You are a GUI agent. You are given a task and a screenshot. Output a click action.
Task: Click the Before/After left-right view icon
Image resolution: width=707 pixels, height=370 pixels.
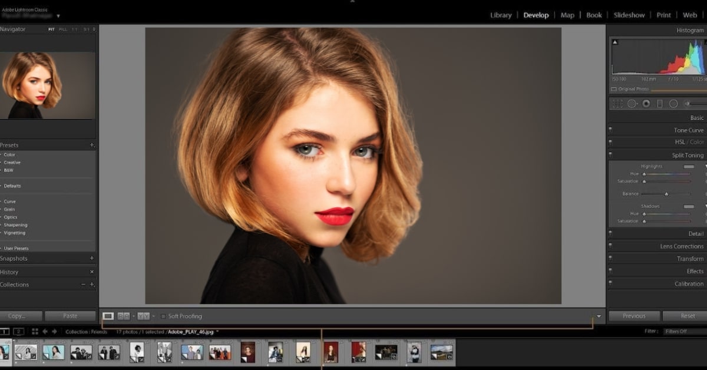click(123, 316)
